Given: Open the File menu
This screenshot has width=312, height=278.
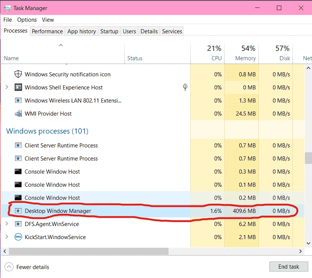Looking at the screenshot, I should [7, 20].
